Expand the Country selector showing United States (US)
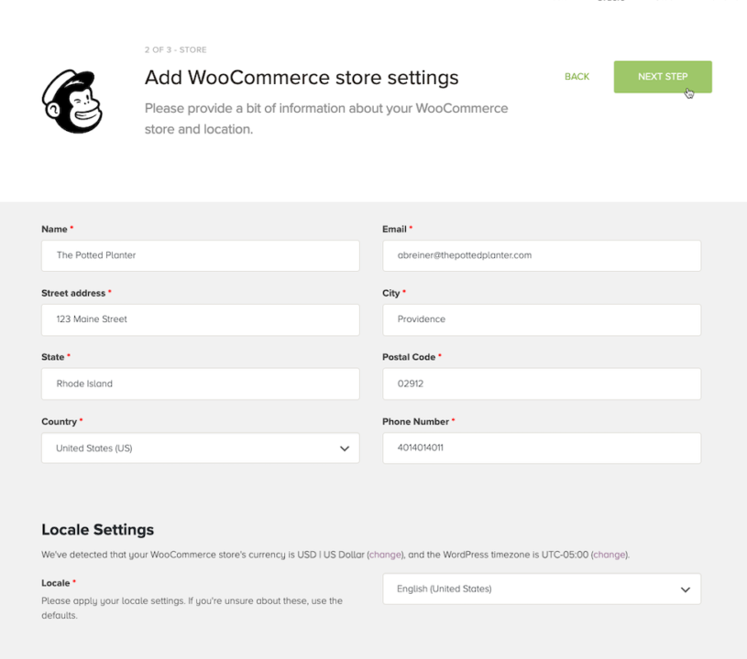747x659 pixels. pos(200,448)
